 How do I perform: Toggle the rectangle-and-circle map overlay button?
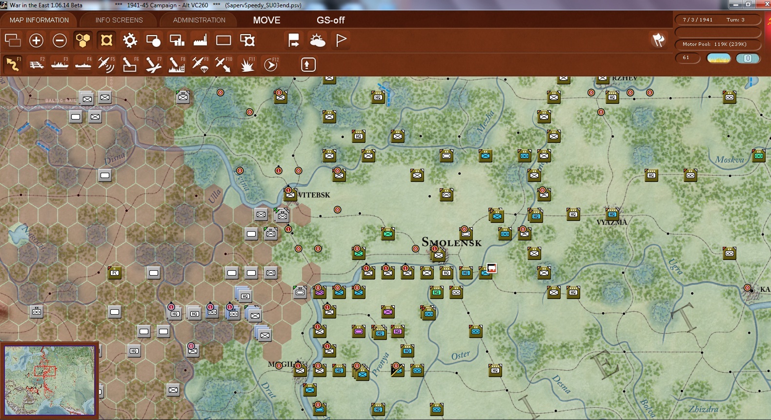click(x=153, y=40)
